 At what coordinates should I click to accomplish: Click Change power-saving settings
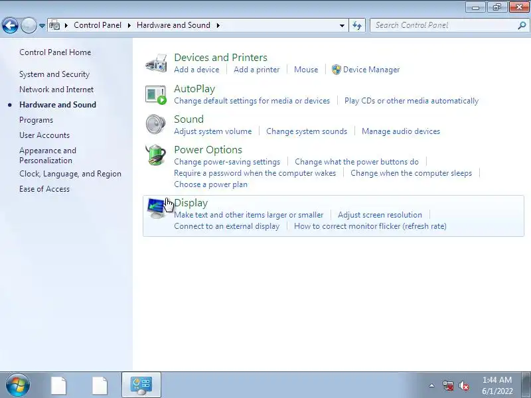227,162
